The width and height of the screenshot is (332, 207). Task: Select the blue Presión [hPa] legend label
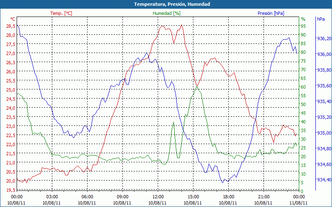click(271, 13)
